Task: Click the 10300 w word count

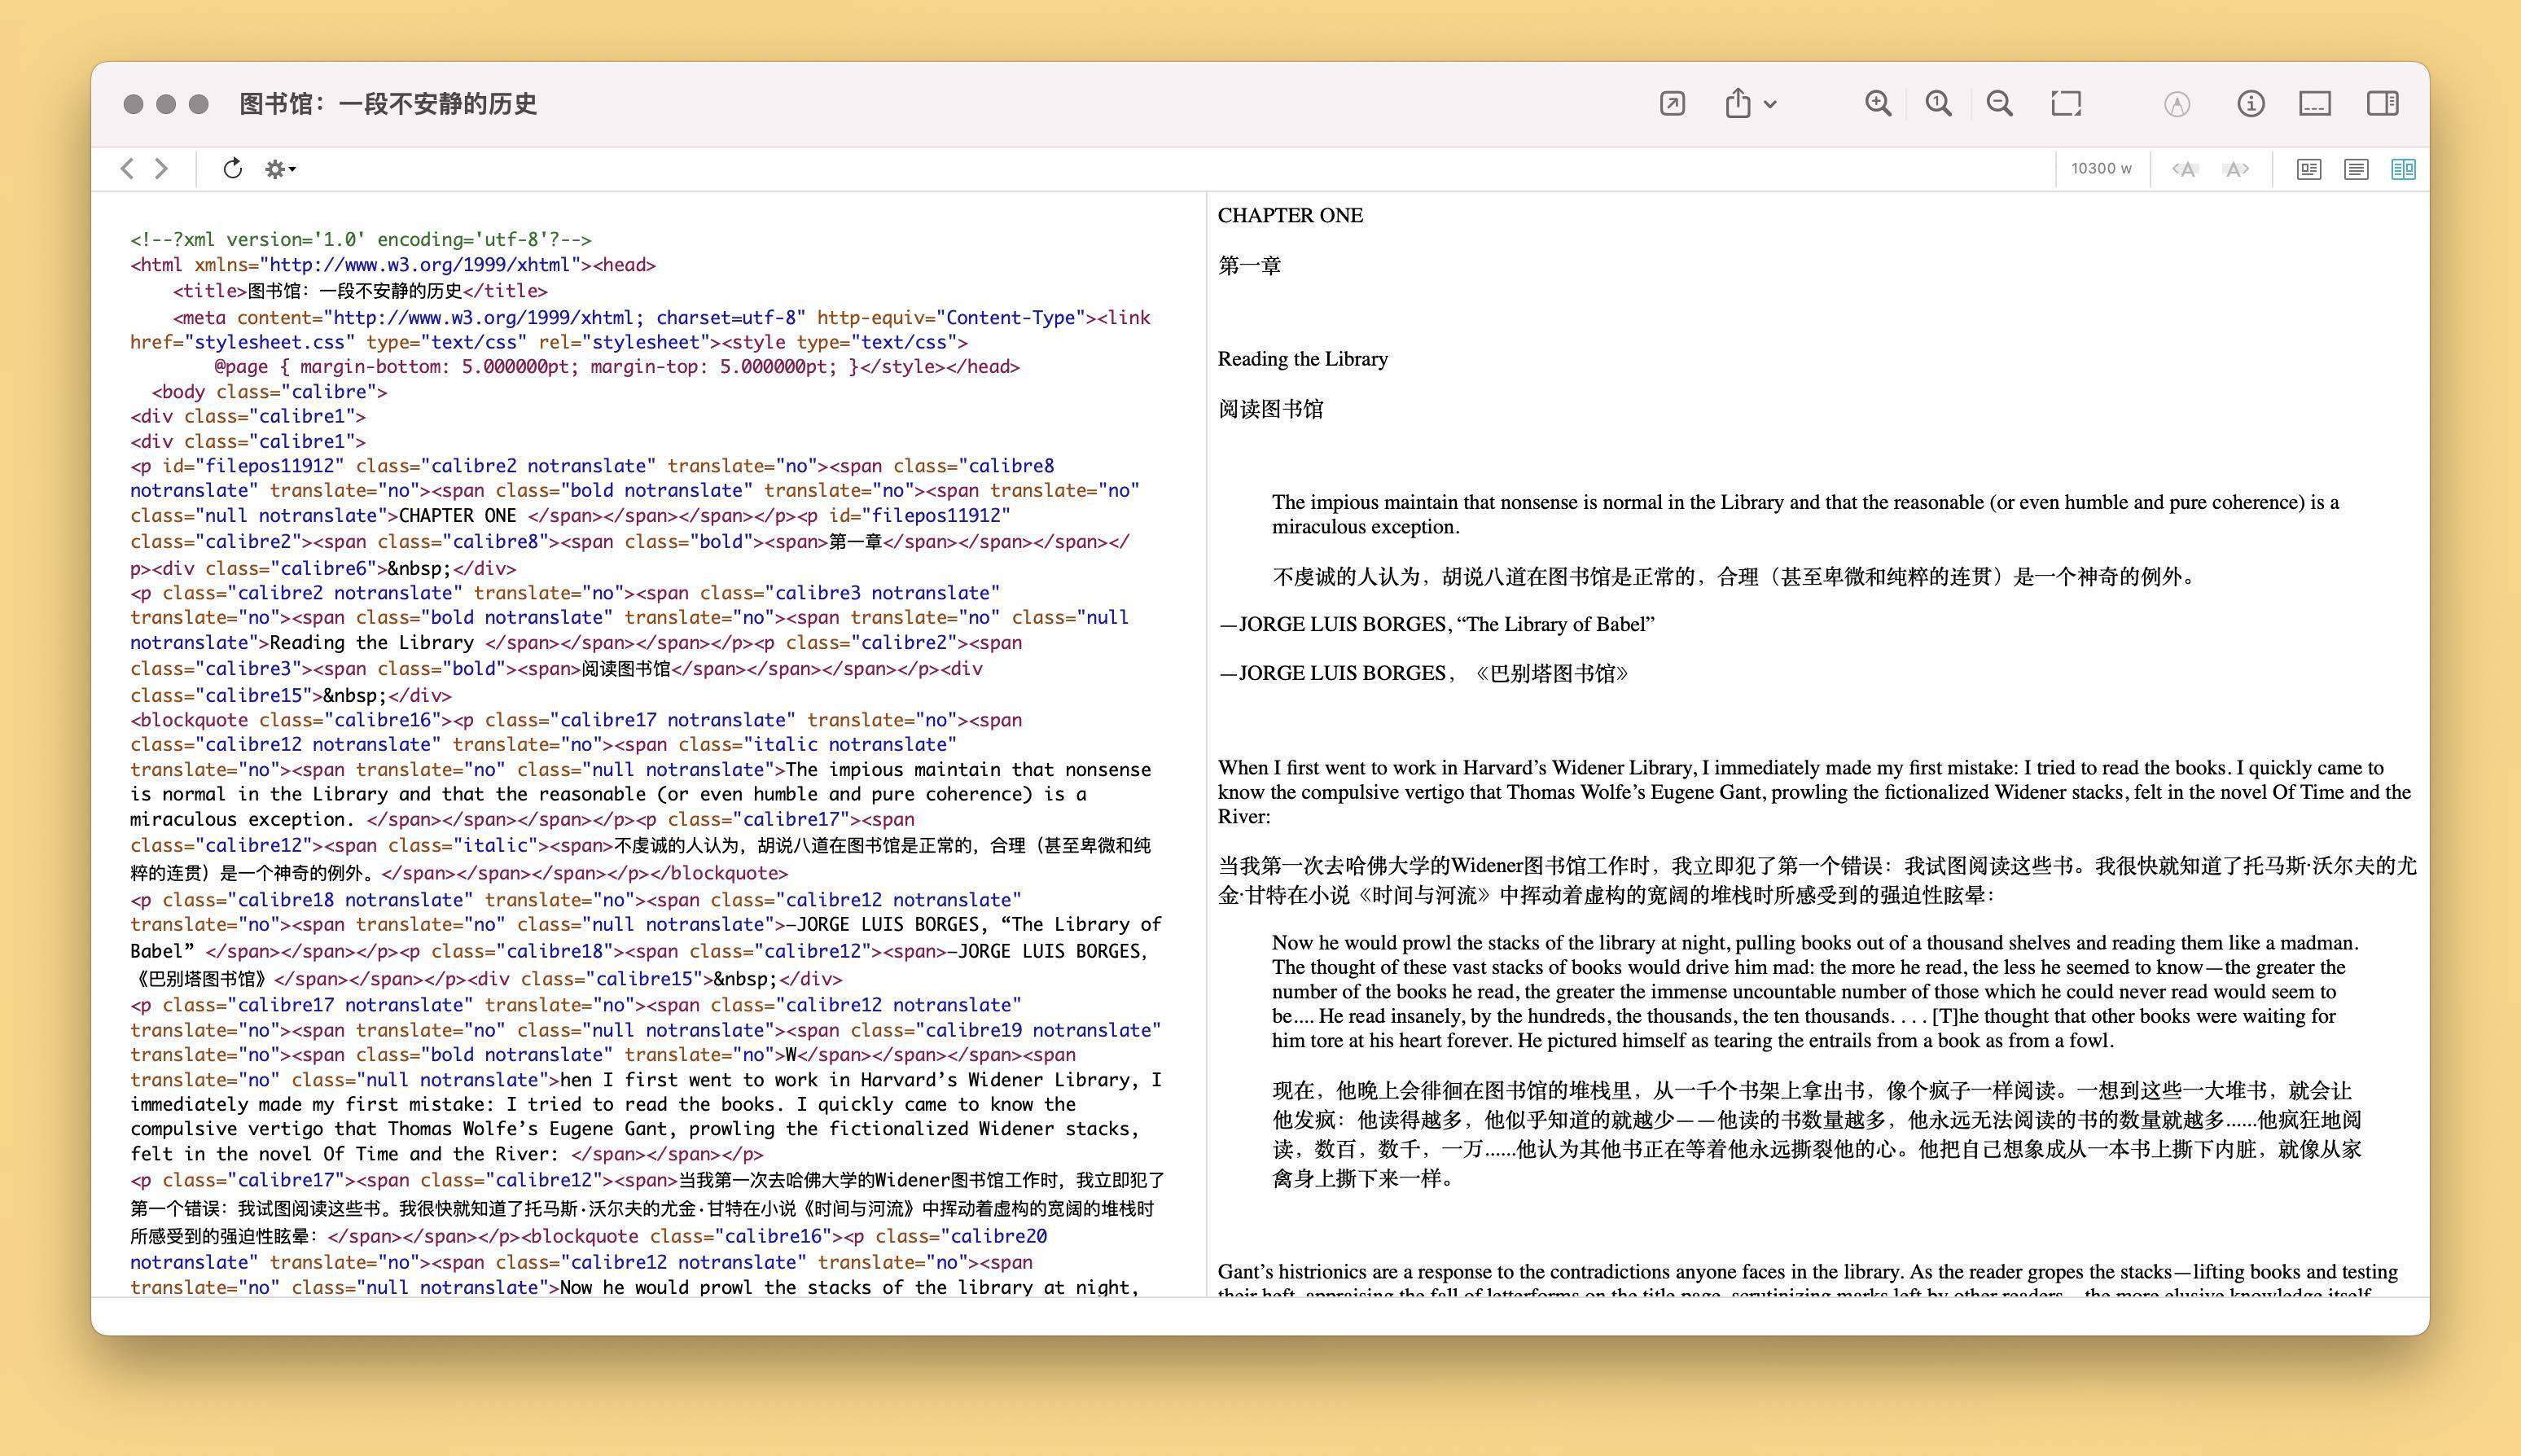Action: pos(2101,169)
